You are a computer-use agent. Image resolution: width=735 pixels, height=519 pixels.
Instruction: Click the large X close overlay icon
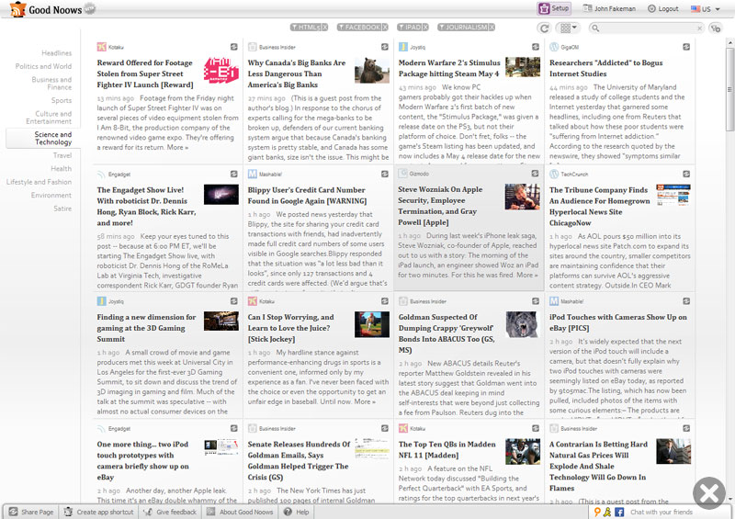coord(708,493)
